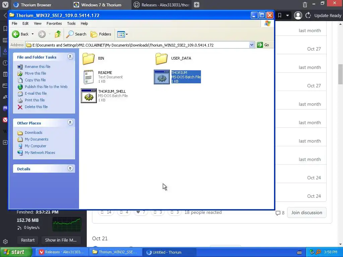343x257 pixels.
Task: Click the Windows Start button
Action: pos(16,252)
